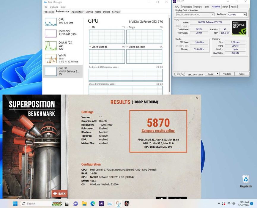Select Disk 0 (C:) in Task Manager sidebar

(63, 45)
